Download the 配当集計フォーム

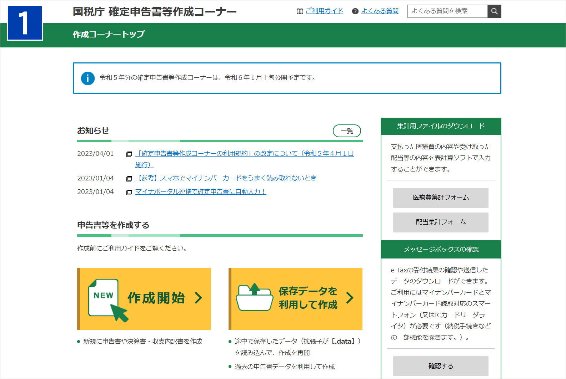point(441,222)
